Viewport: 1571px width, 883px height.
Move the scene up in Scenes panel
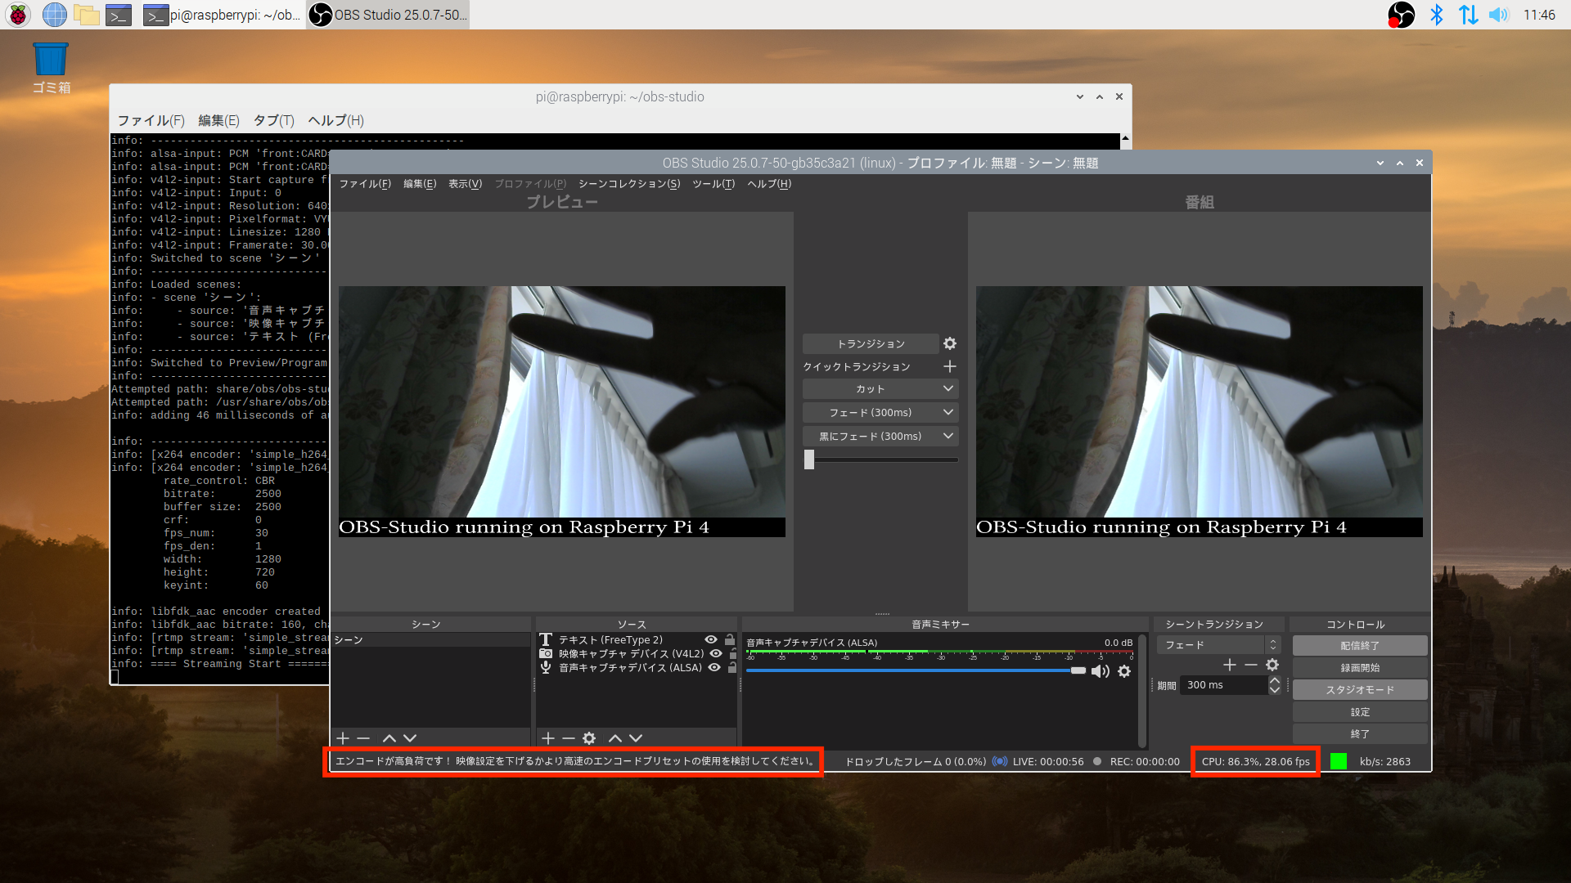[389, 738]
